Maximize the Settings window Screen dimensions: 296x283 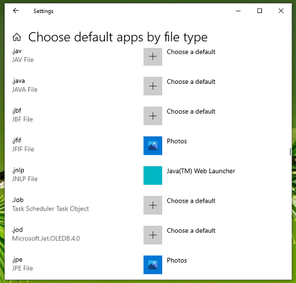coord(260,11)
